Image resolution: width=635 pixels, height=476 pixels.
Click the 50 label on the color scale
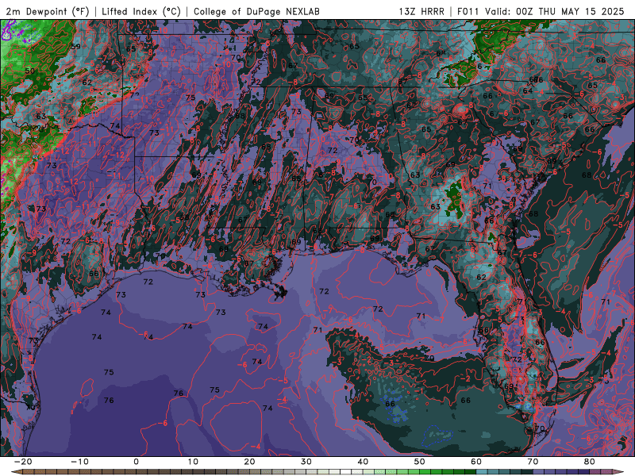tap(420, 462)
